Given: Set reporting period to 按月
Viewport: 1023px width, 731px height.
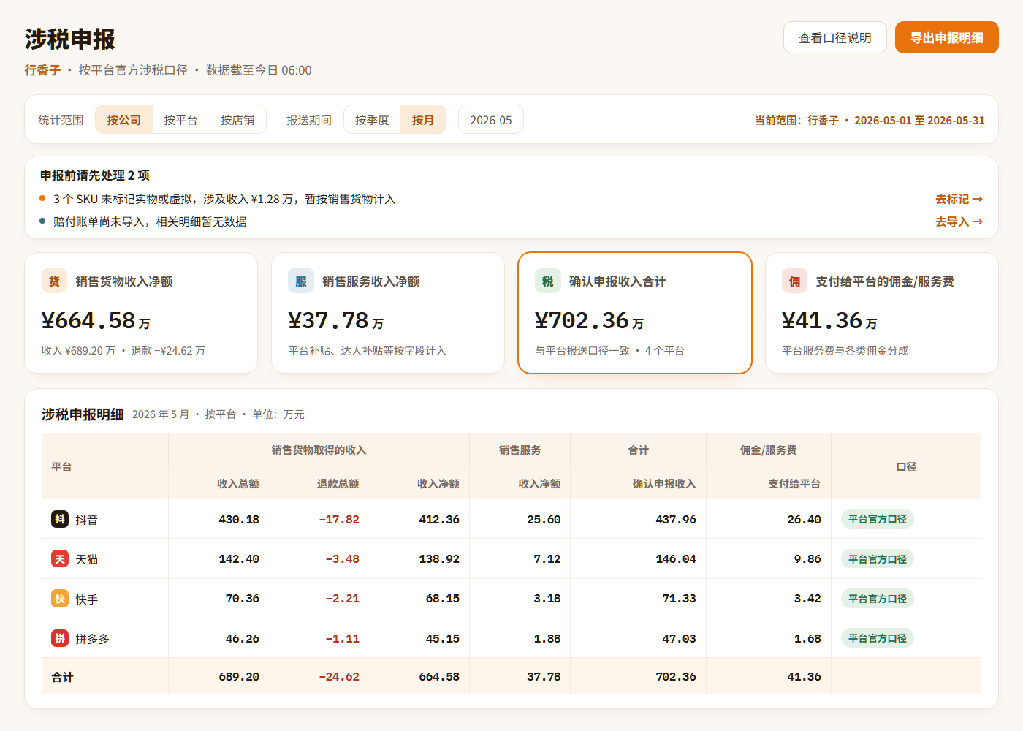Looking at the screenshot, I should pos(423,120).
